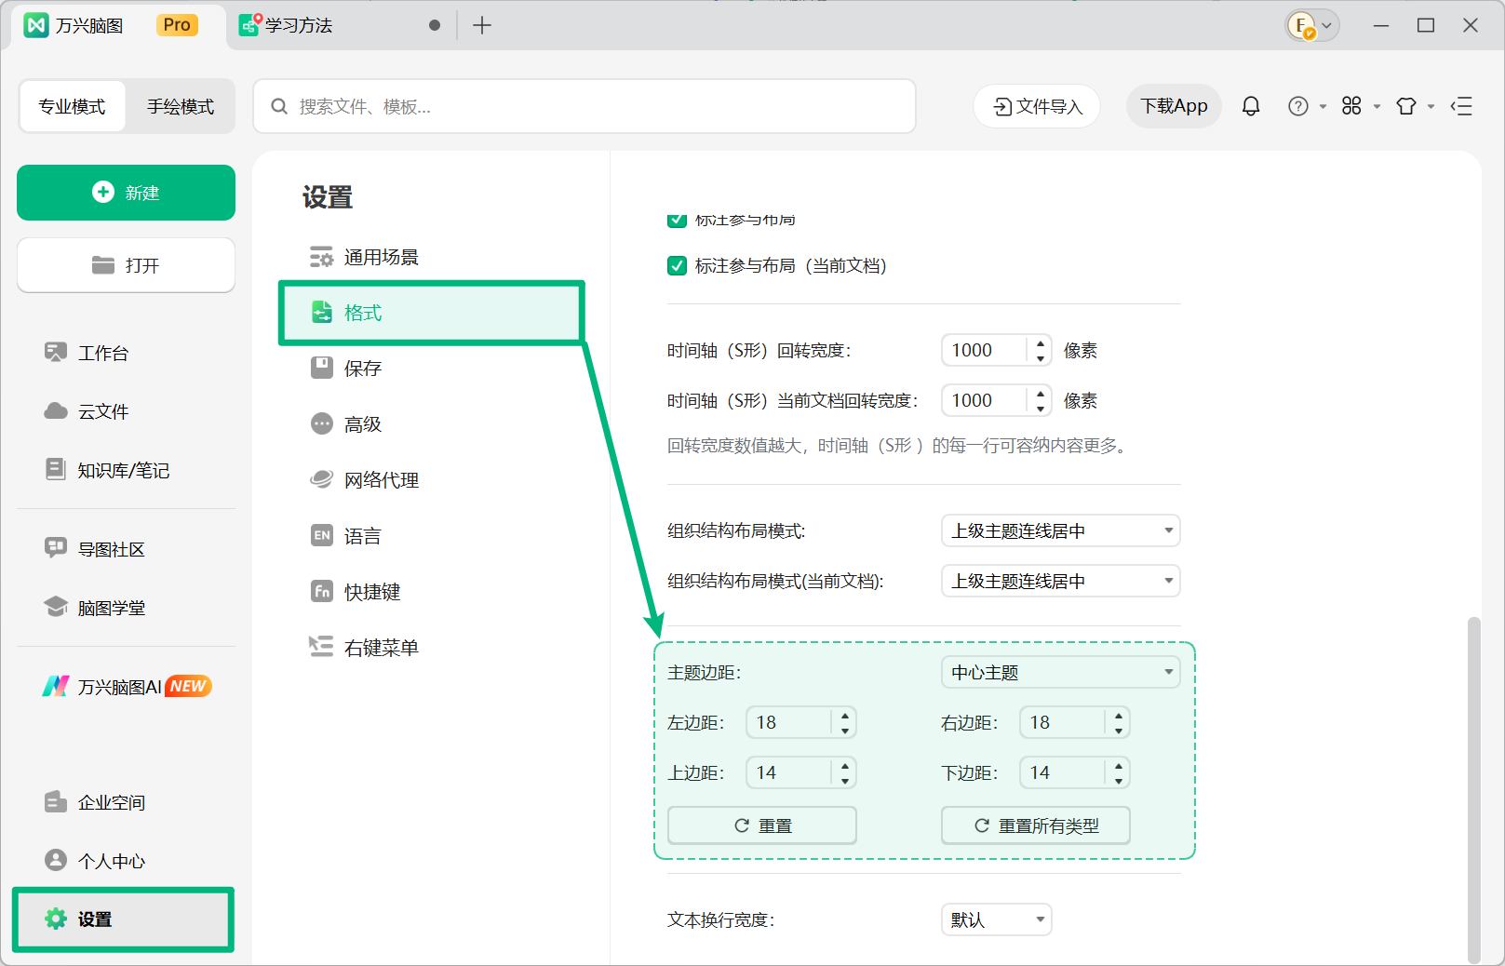Click the notification bell icon

(1251, 106)
